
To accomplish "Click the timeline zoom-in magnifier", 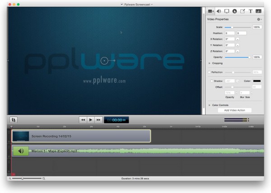I will [x=44, y=179].
